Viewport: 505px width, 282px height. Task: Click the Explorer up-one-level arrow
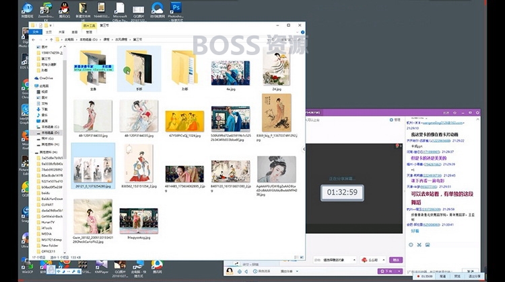[x=51, y=40]
